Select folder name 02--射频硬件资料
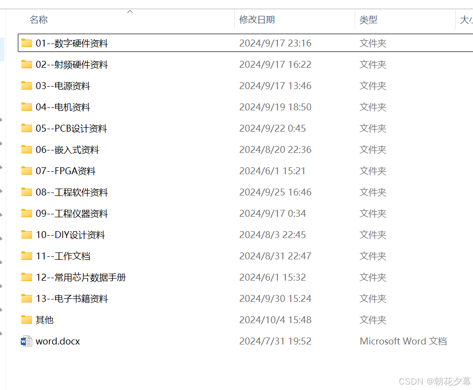 [72, 64]
